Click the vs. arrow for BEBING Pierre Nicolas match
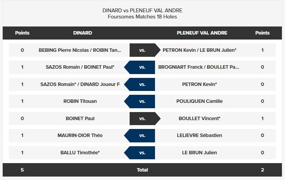This screenshot has height=180, width=285. pyautogui.click(x=145, y=50)
